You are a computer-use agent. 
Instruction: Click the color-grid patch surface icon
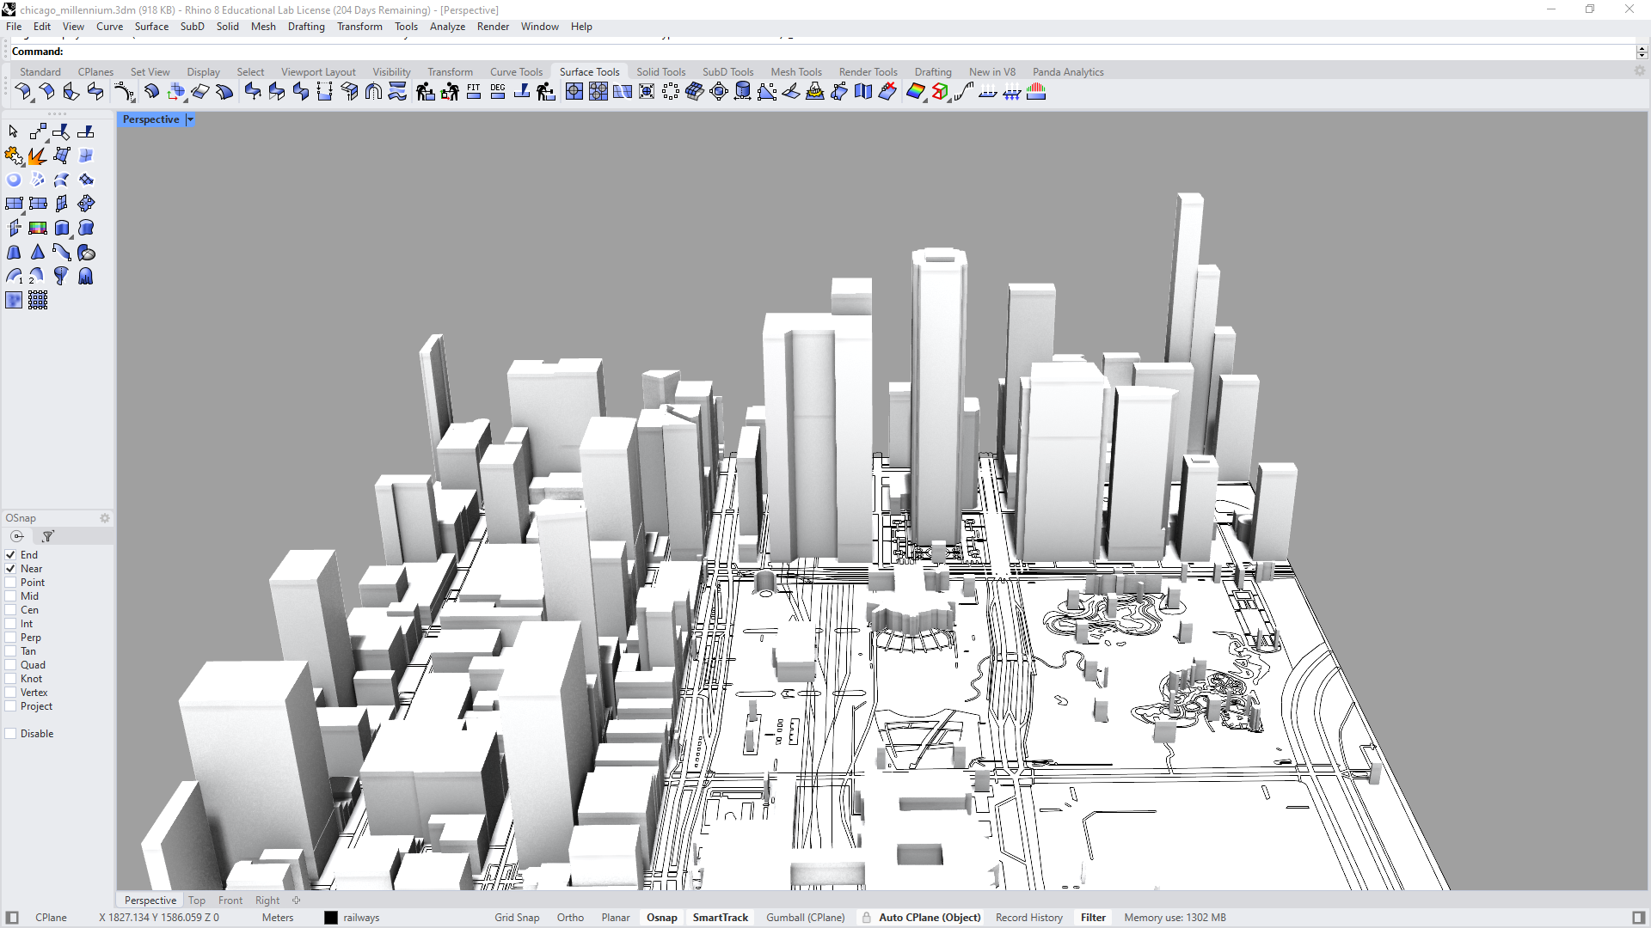point(37,228)
